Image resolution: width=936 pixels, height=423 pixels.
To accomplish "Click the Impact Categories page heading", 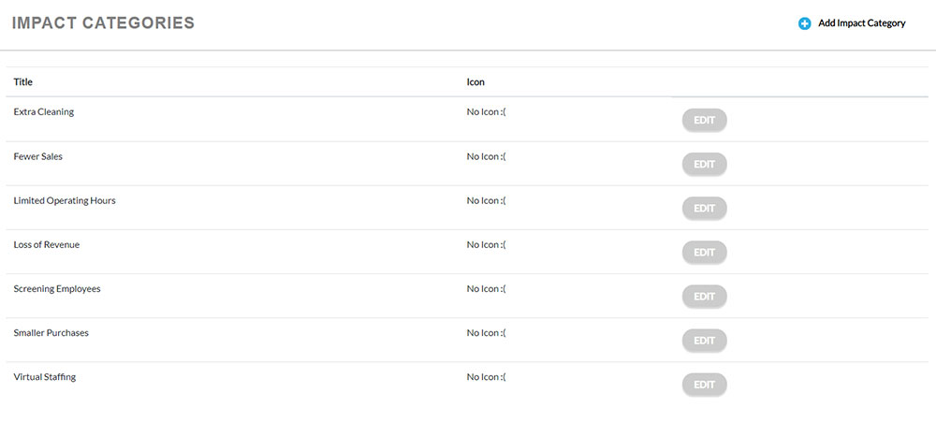I will (x=103, y=23).
